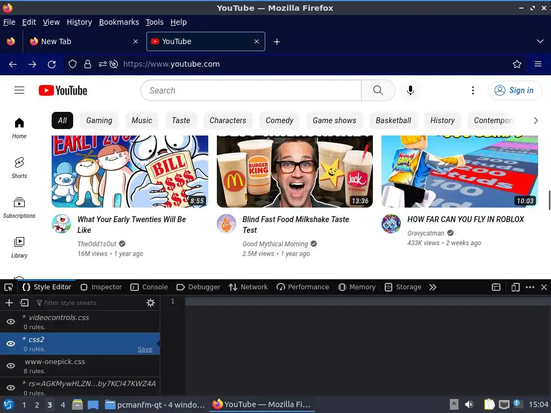Toggle visibility of css2 stylesheet
This screenshot has width=551, height=413.
(11, 344)
